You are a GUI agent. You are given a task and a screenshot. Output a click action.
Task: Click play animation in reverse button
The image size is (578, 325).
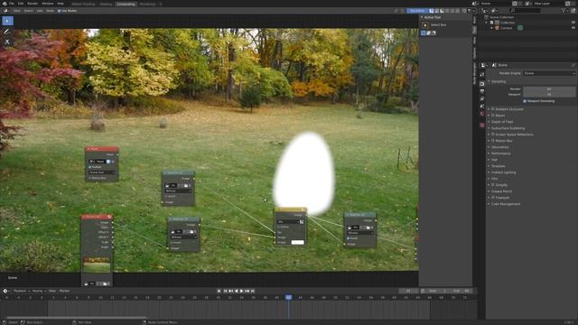pos(237,291)
